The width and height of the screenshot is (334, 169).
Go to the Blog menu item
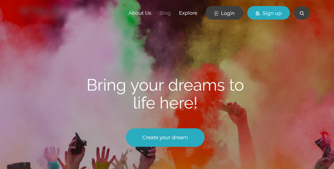click(165, 13)
